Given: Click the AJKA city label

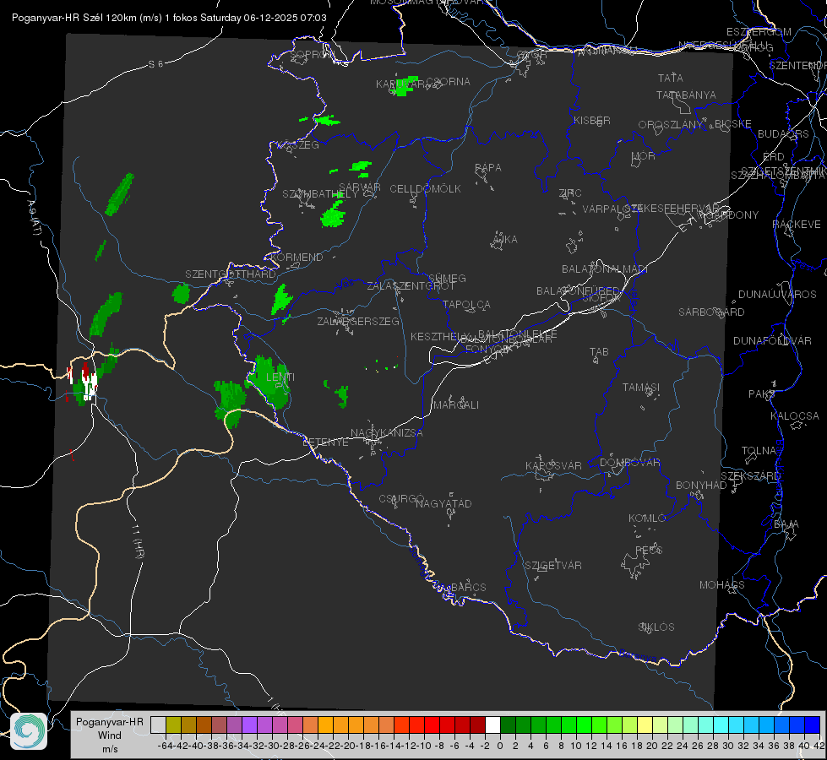Looking at the screenshot, I should click(x=505, y=239).
